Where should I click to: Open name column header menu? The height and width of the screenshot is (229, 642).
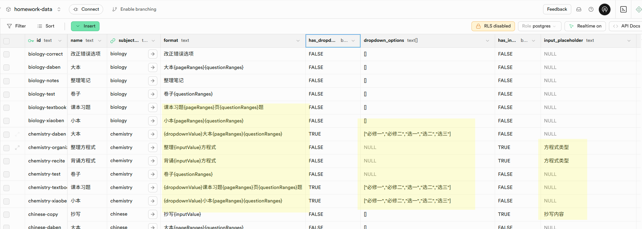pyautogui.click(x=99, y=41)
